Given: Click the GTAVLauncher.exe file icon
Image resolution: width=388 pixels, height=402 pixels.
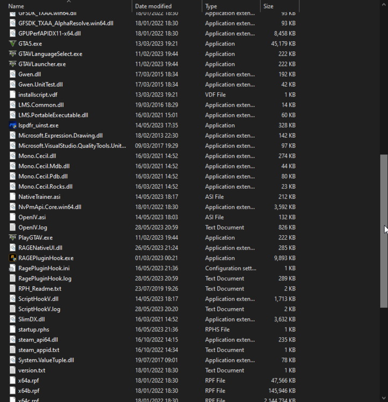Looking at the screenshot, I should pos(12,64).
